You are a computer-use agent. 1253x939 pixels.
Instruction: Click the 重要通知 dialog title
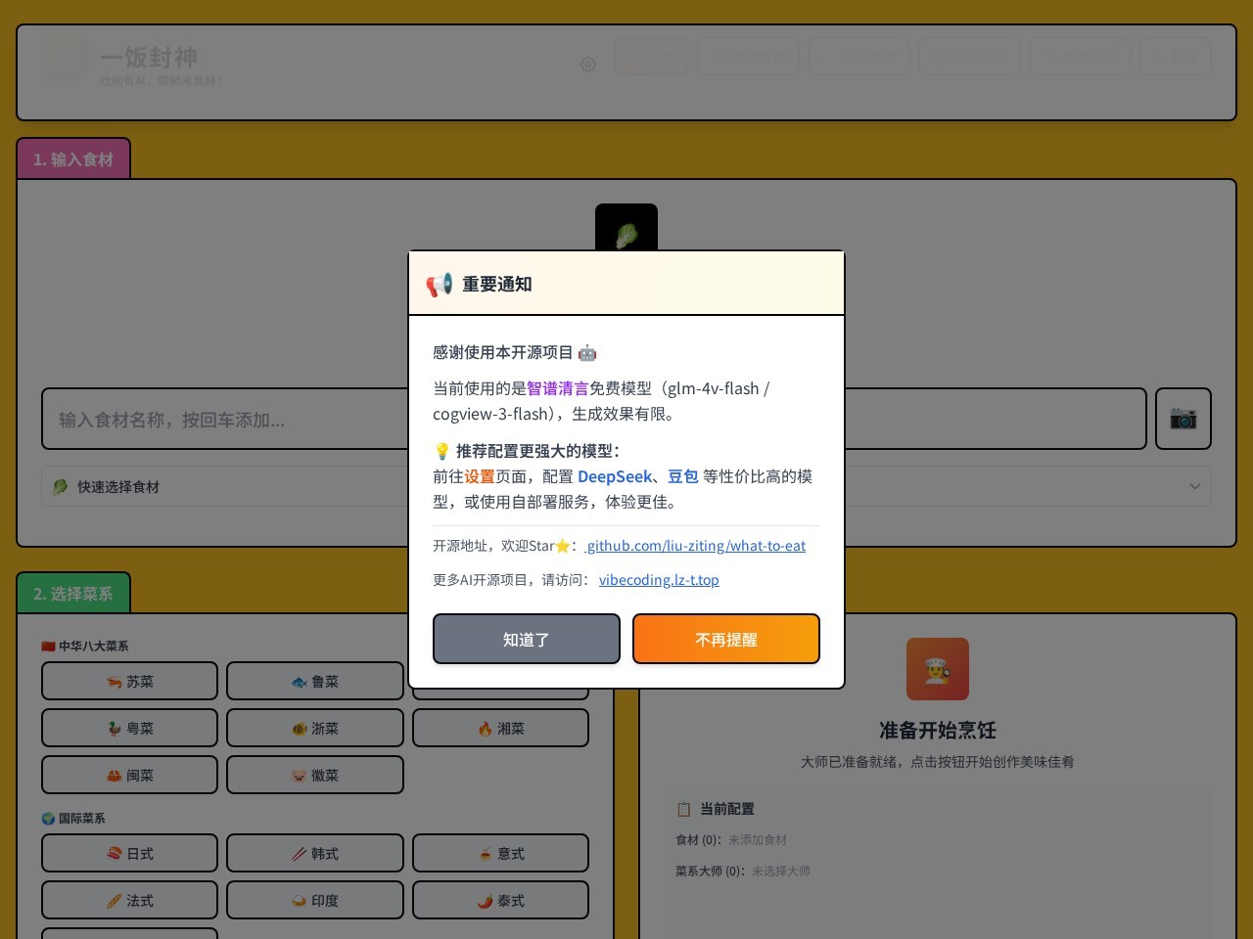click(x=497, y=284)
